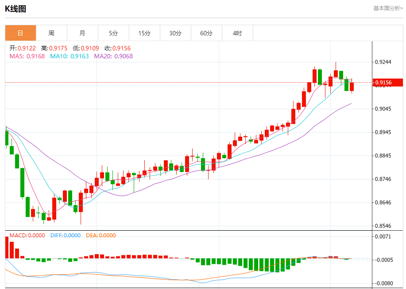Click the tallest red MACD bar at far left
This screenshot has height=289, width=406.
[7, 247]
